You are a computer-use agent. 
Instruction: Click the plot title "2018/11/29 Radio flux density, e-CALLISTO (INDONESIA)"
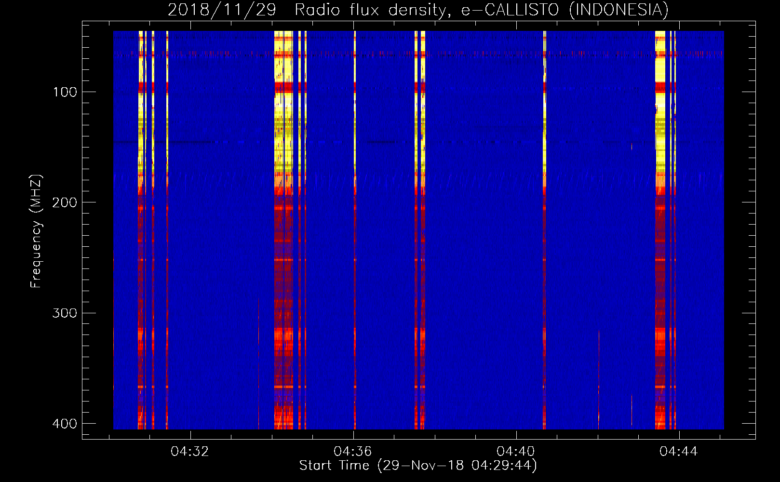(x=418, y=10)
